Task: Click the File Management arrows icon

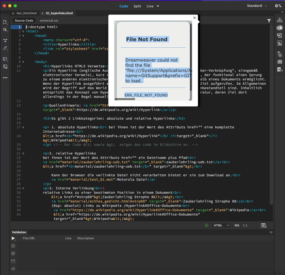Action: (x=5, y=29)
